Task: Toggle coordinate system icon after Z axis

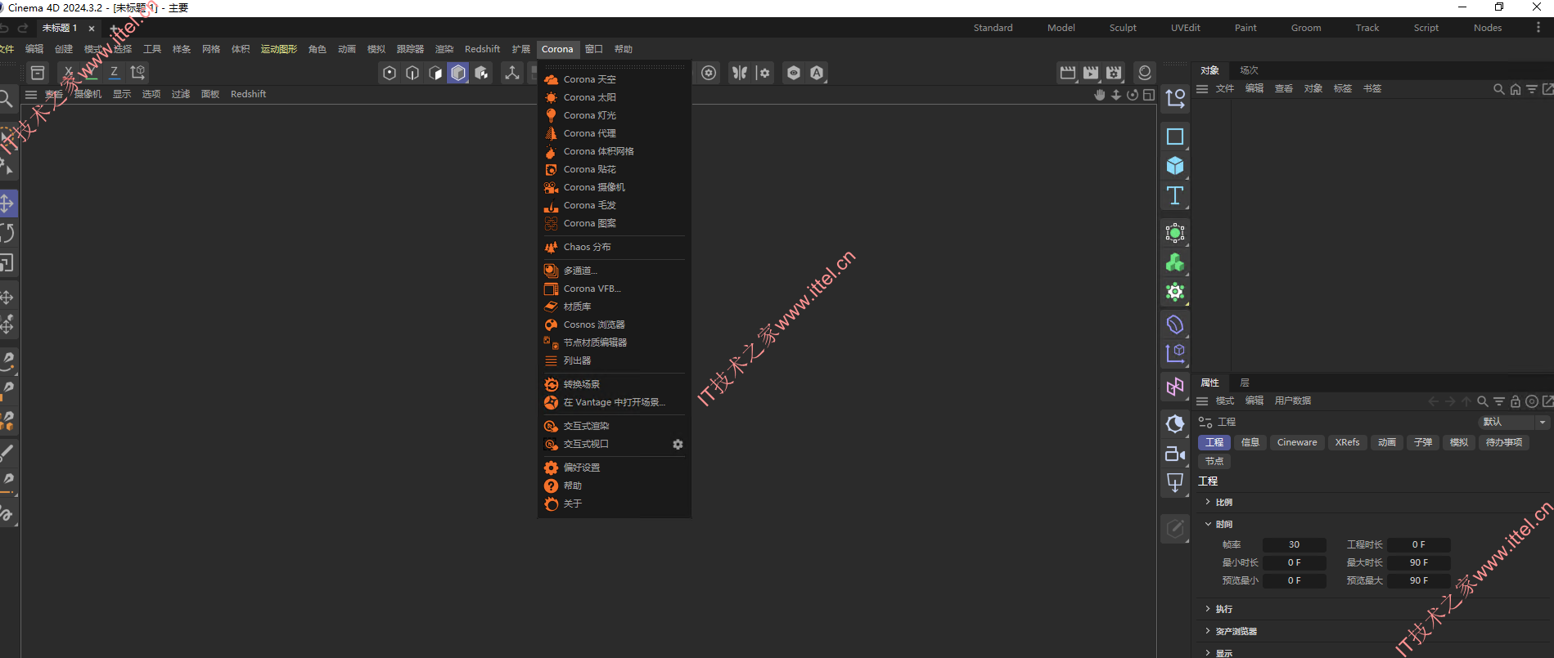Action: pyautogui.click(x=138, y=73)
